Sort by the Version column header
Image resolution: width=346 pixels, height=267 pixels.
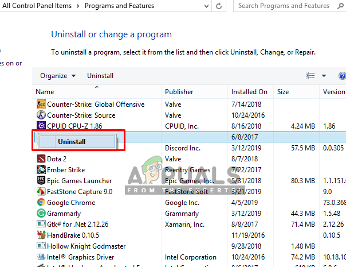pos(333,91)
